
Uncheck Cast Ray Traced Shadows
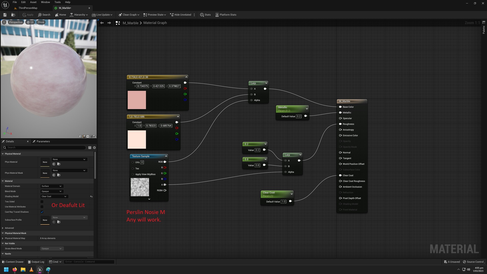(42, 212)
